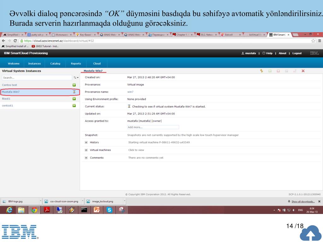The height and width of the screenshot is (242, 323).
Task: Open Internet Explorer from the taskbar
Action: [9, 210]
